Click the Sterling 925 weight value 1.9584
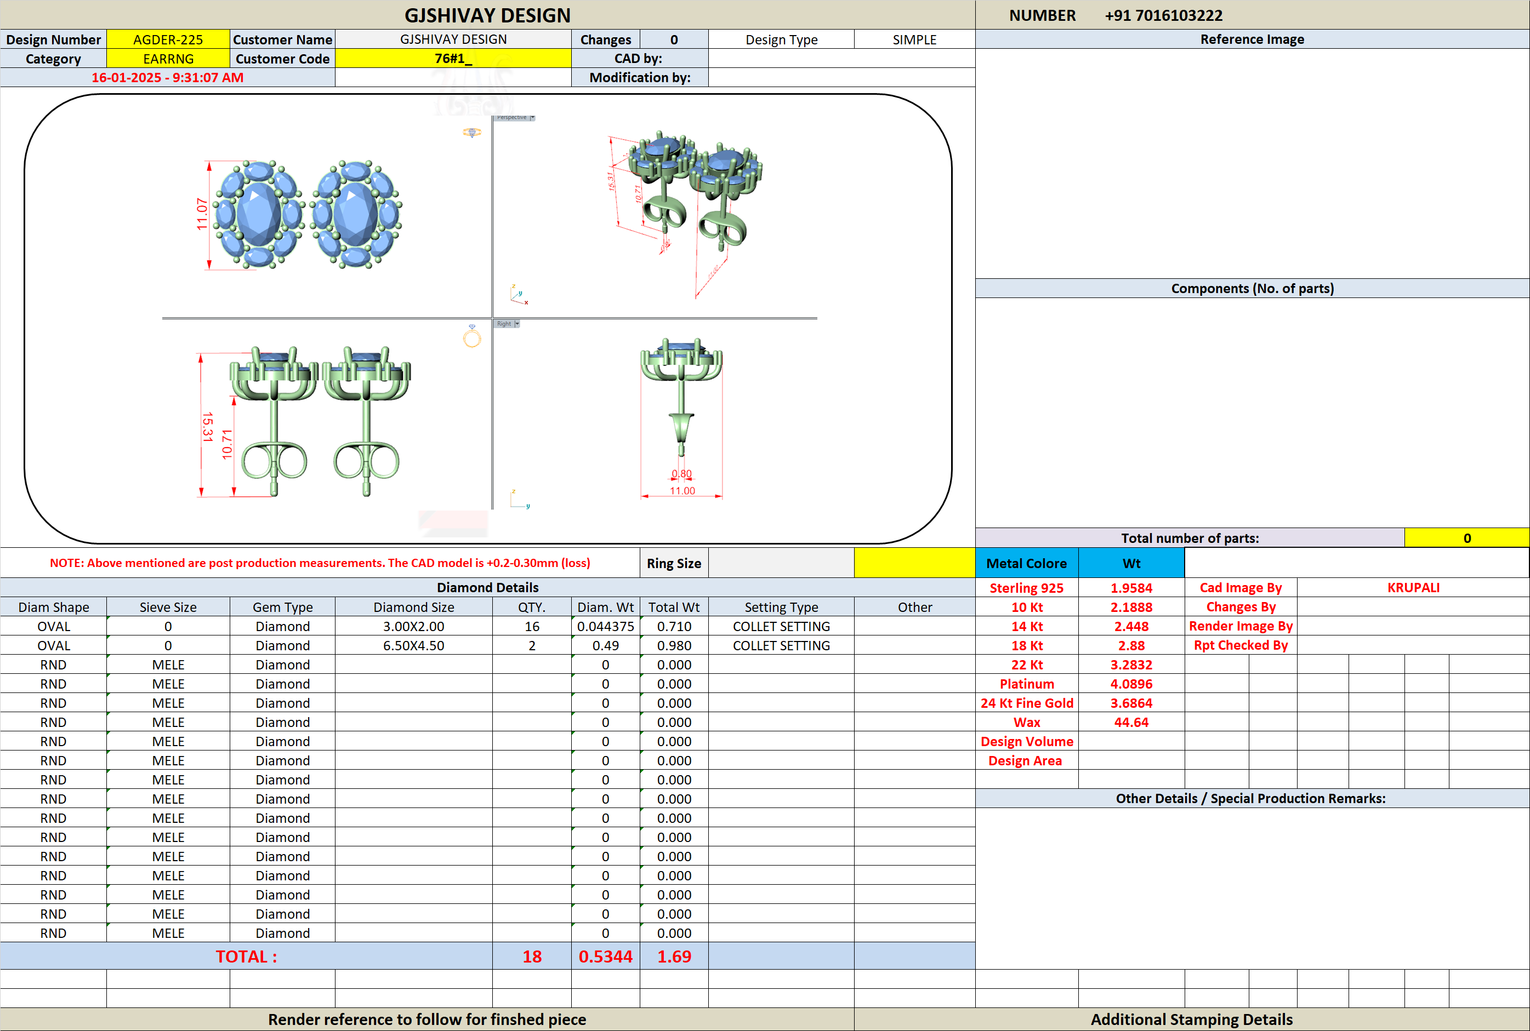This screenshot has width=1530, height=1031. tap(1131, 588)
